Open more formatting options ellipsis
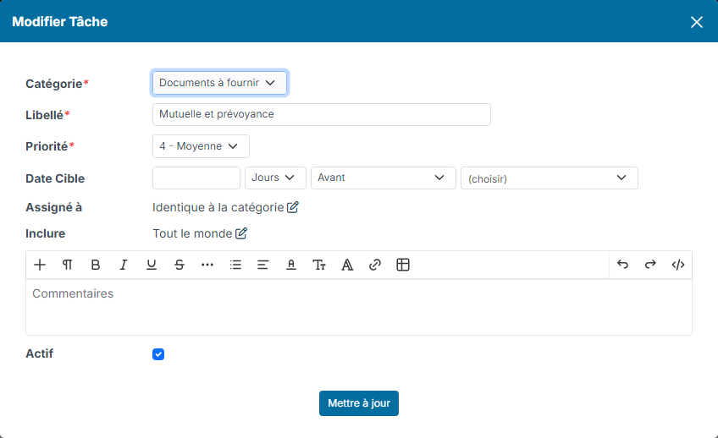Viewport: 718px width, 438px height. click(x=207, y=265)
